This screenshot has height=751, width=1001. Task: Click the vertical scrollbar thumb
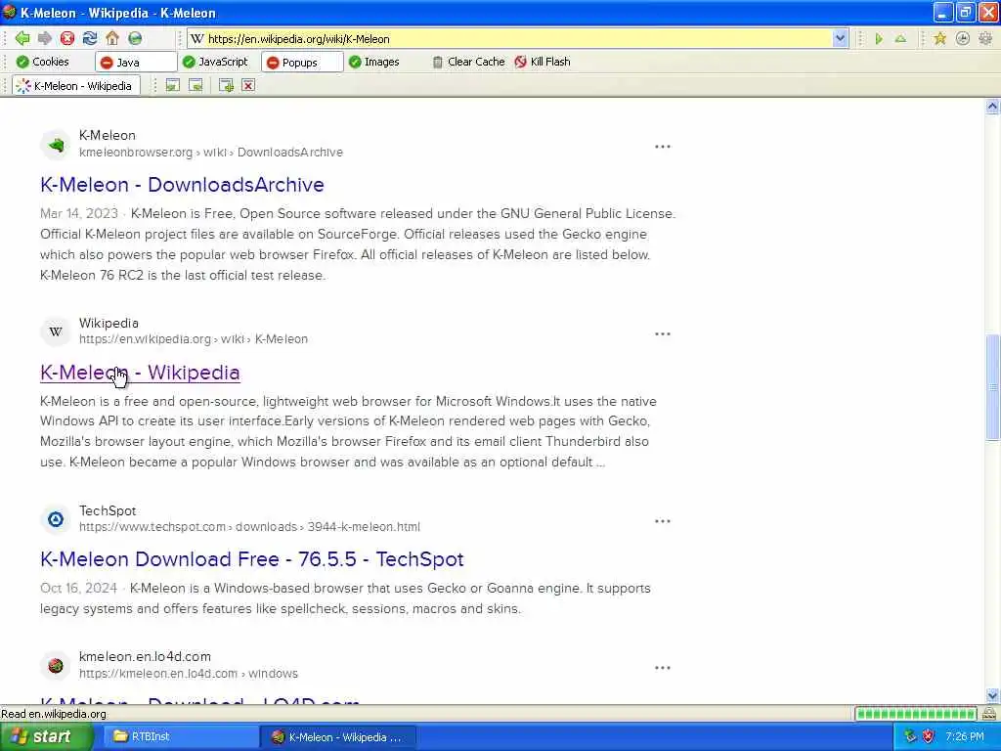[992, 387]
